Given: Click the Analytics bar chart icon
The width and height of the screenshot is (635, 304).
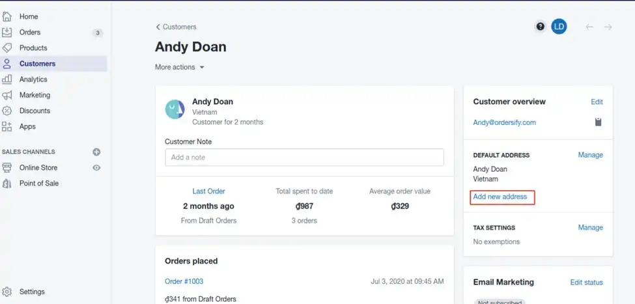Looking at the screenshot, I should [7, 79].
